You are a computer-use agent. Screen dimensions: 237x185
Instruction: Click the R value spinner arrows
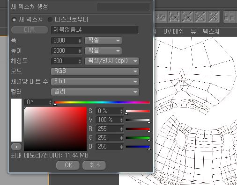(121, 129)
